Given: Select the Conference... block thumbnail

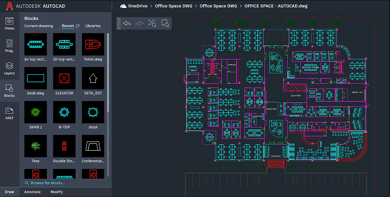Looking at the screenshot, I should point(93,146).
